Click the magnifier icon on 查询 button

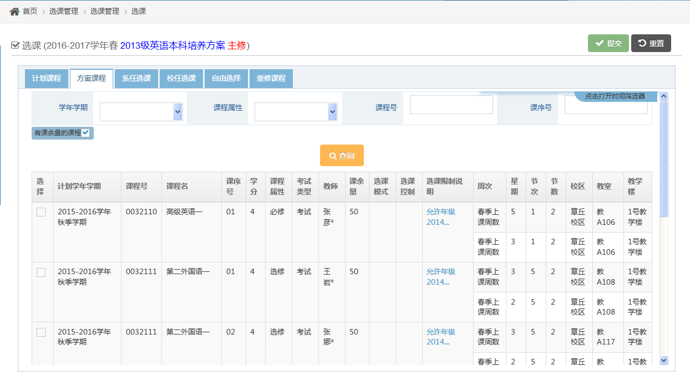tap(333, 156)
